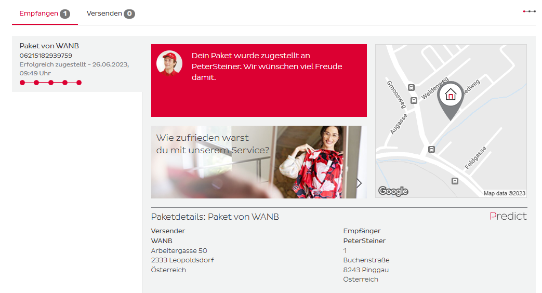The height and width of the screenshot is (293, 542).
Task: Click the Versenden count badge
Action: point(129,14)
